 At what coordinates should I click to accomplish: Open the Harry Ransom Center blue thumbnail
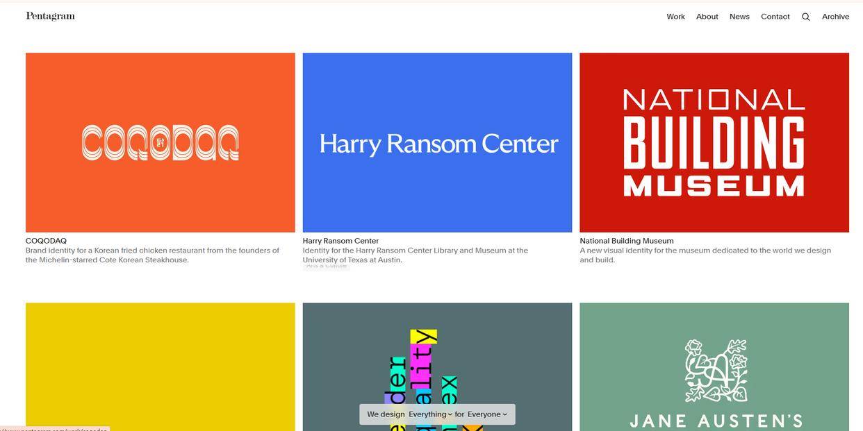437,142
